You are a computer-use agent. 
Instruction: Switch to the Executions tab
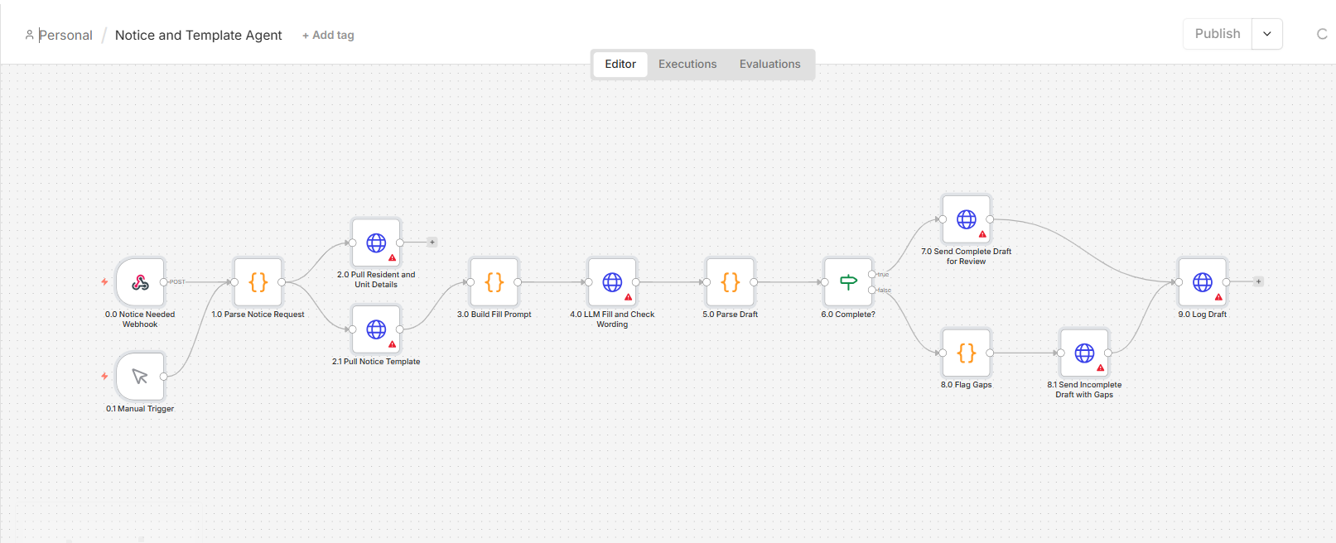pos(687,65)
